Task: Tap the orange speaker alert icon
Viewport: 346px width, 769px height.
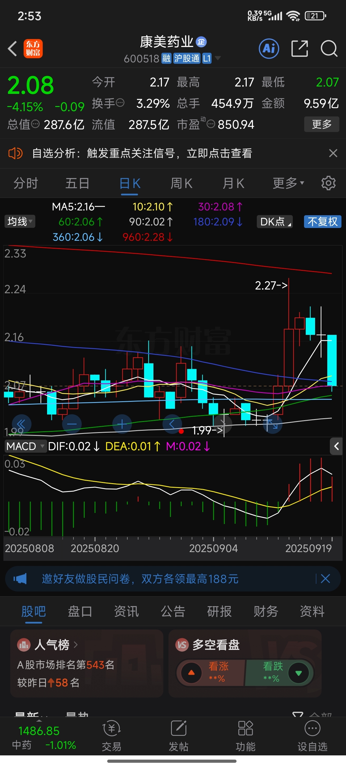Action: coord(15,153)
